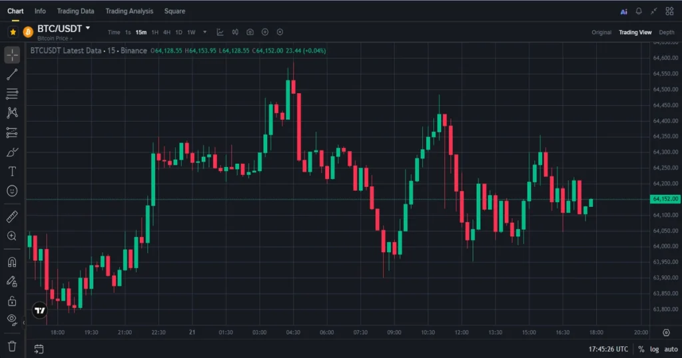
Task: Select the ruler measure tool
Action: (x=12, y=216)
